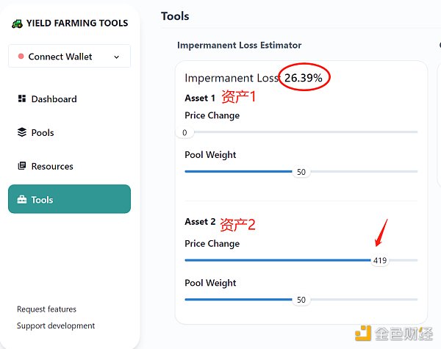Screen dimensions: 441x349
Task: Open Support development link
Action: 56,325
